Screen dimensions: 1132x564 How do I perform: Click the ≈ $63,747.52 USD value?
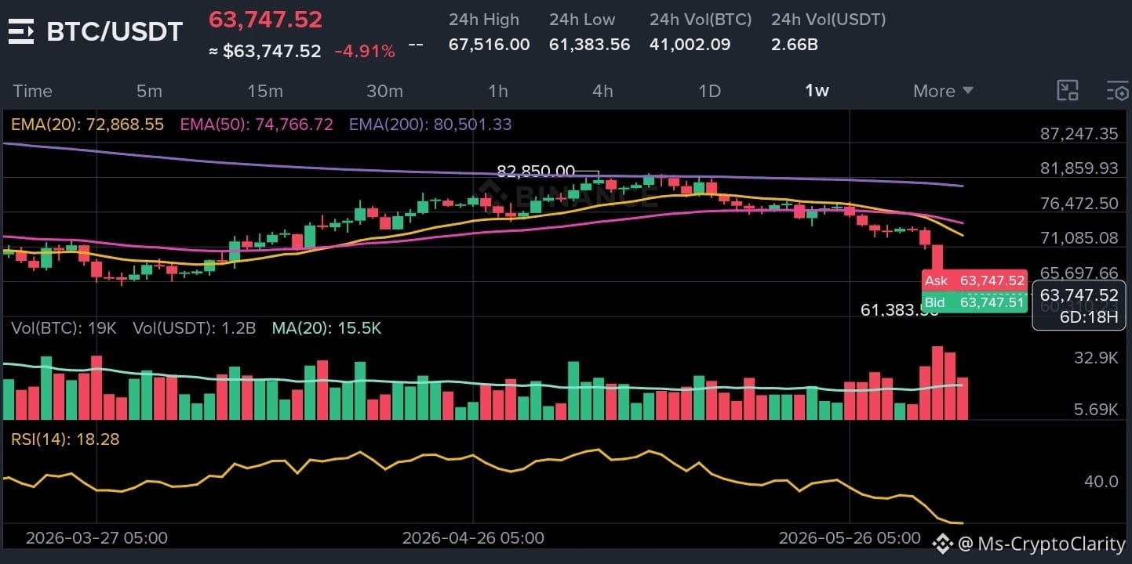point(264,51)
